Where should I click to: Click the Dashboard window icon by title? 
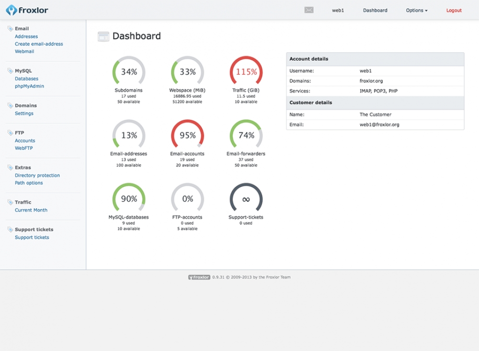[103, 36]
